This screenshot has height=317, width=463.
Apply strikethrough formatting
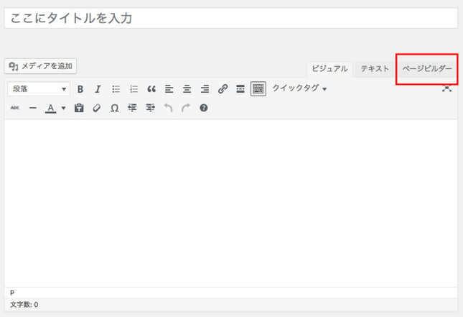coord(15,108)
